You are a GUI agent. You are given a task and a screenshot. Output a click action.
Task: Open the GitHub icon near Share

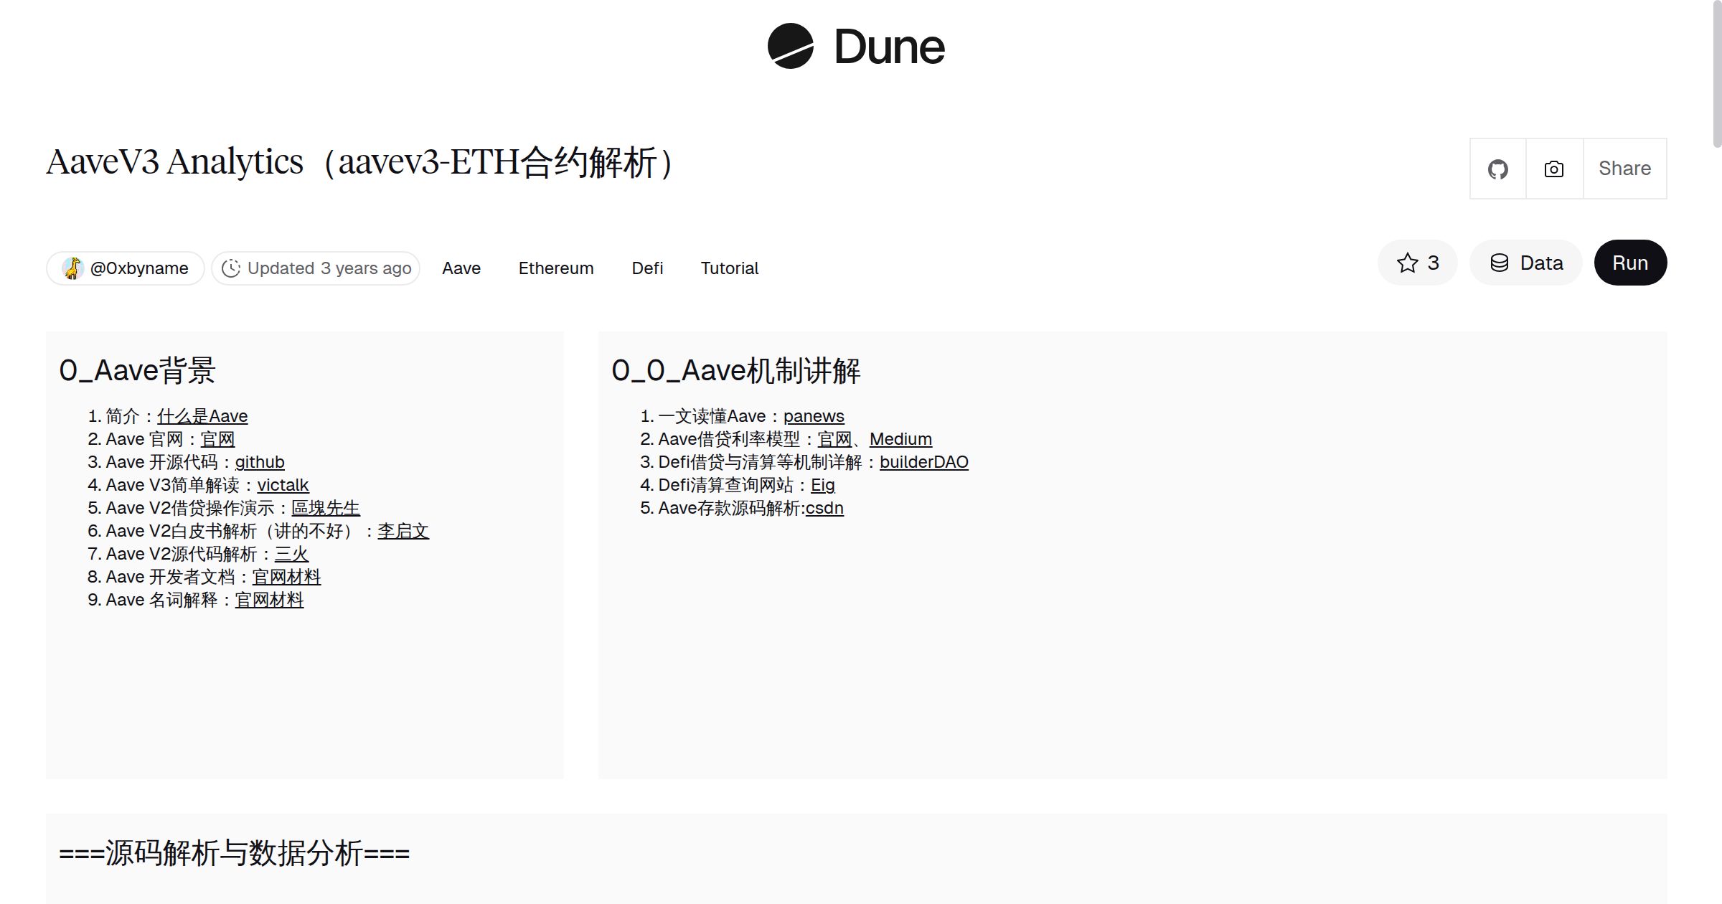click(x=1498, y=168)
